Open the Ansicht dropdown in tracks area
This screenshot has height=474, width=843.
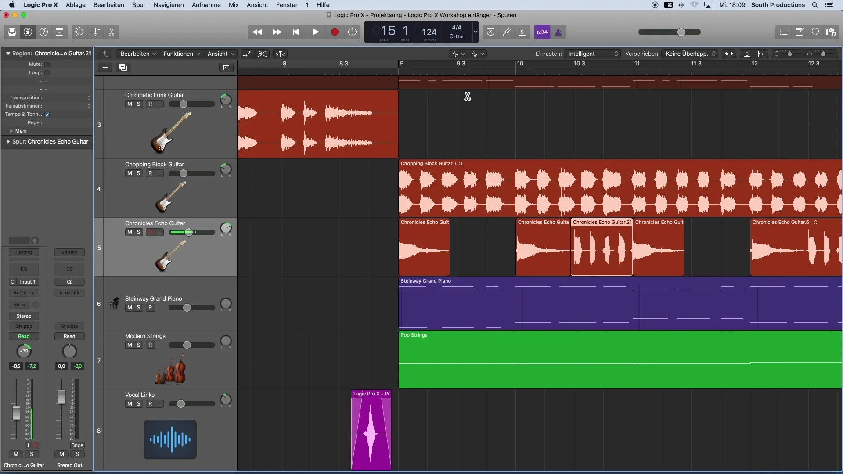click(221, 54)
